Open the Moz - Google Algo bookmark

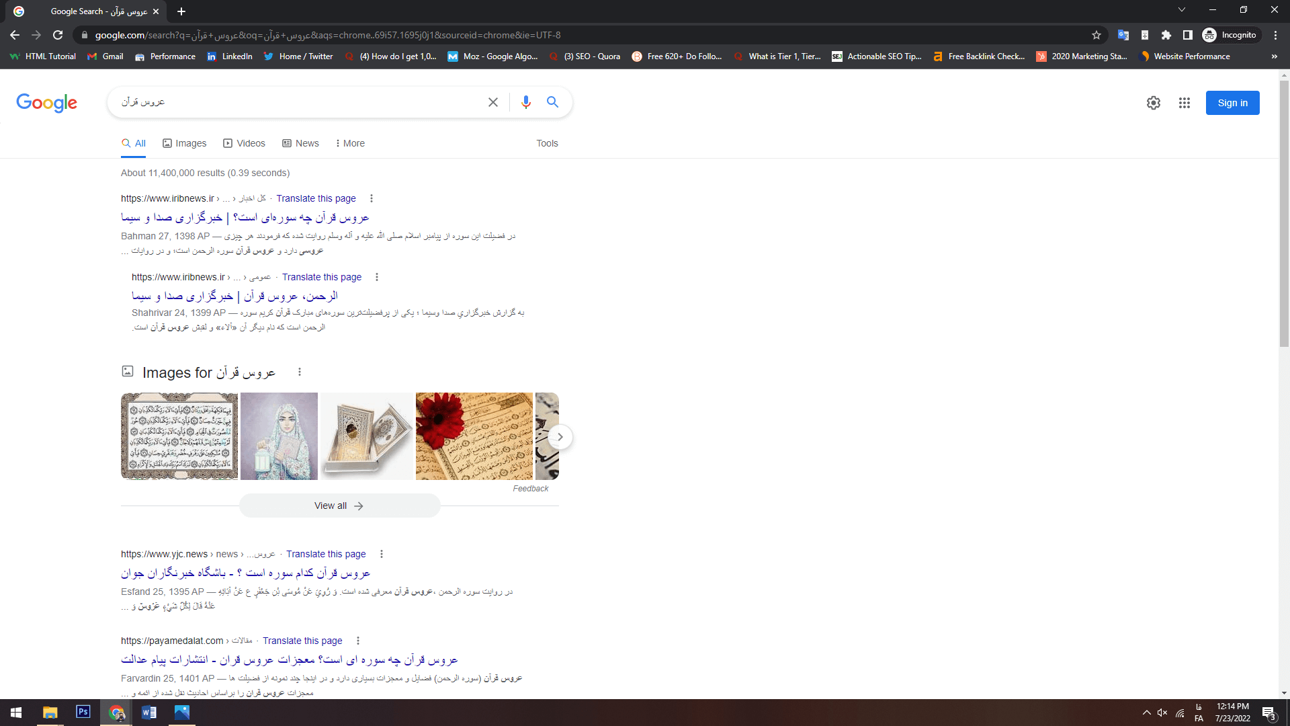493,56
